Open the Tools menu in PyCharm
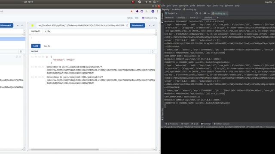 [x=215, y=6]
